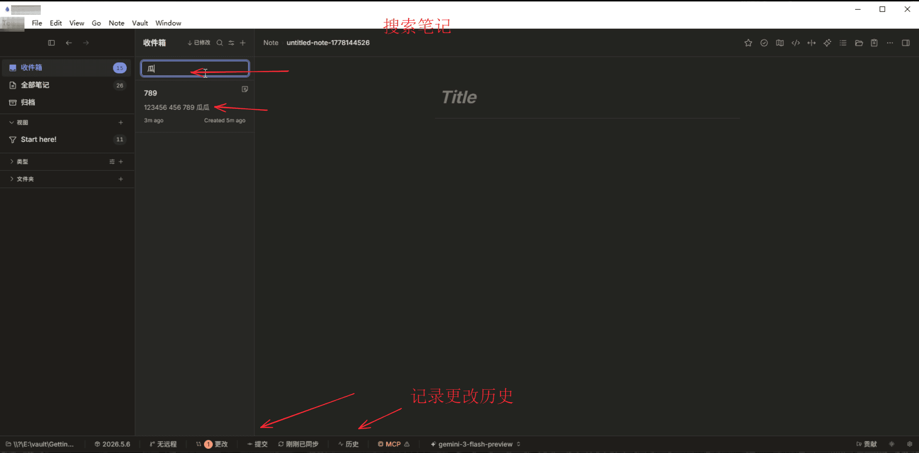Click 提交 commit in status bar
Screen dimensions: 919x453
click(257, 444)
